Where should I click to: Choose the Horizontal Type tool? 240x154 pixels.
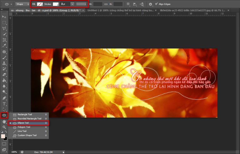click(4, 103)
